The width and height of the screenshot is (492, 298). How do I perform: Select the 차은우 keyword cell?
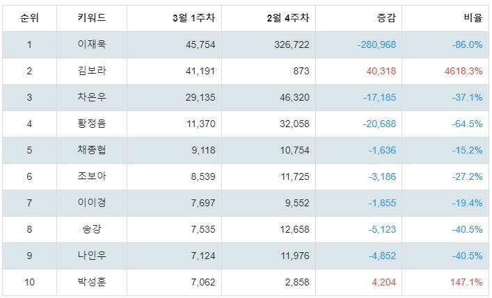coord(92,97)
